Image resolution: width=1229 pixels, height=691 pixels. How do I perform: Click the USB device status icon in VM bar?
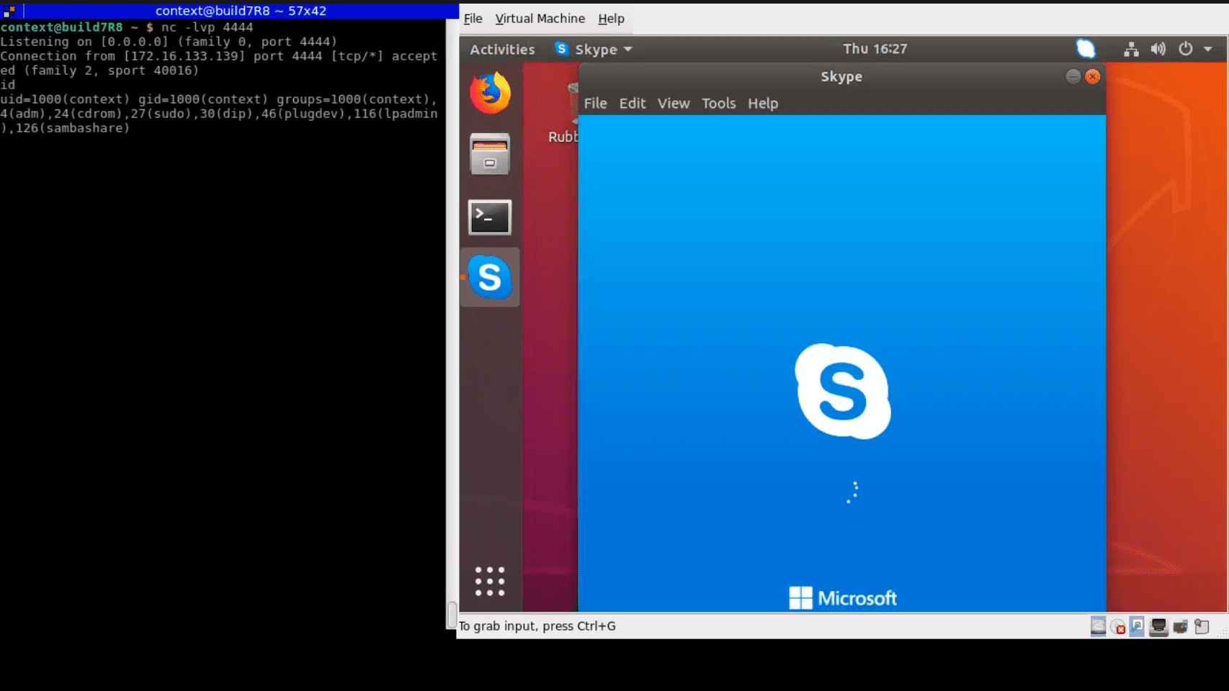(x=1137, y=626)
